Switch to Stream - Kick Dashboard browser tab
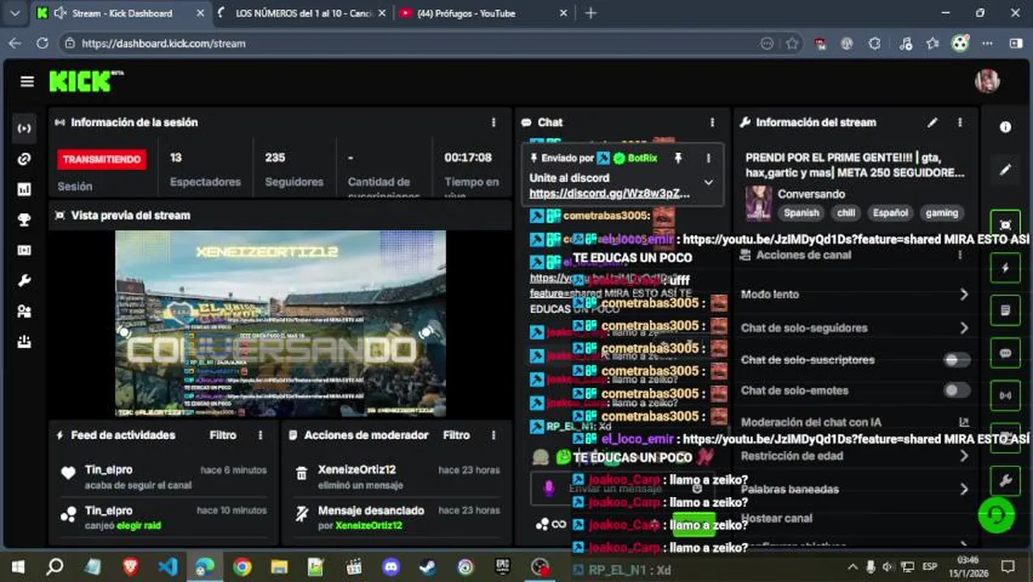Image resolution: width=1033 pixels, height=582 pixels. pyautogui.click(x=122, y=13)
